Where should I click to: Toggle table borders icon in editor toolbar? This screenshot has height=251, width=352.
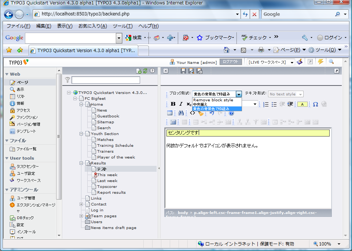170,113
